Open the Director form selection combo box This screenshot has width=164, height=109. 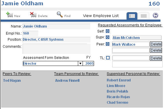(53, 63)
